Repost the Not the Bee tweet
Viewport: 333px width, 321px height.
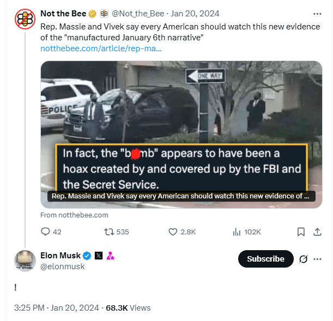[108, 232]
